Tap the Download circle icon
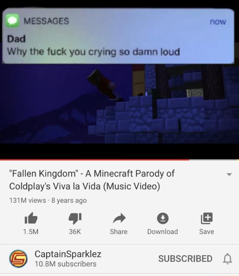239x276 pixels. [x=162, y=218]
